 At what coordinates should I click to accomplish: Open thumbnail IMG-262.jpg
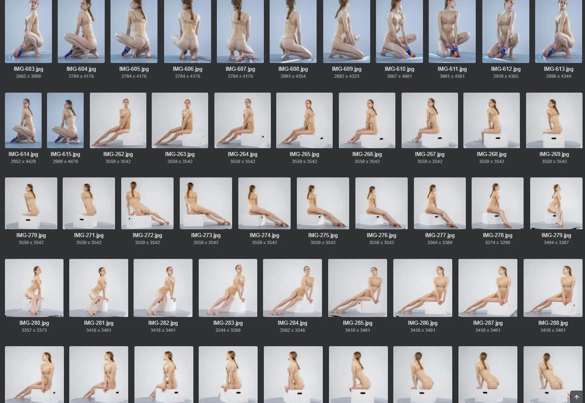point(118,120)
